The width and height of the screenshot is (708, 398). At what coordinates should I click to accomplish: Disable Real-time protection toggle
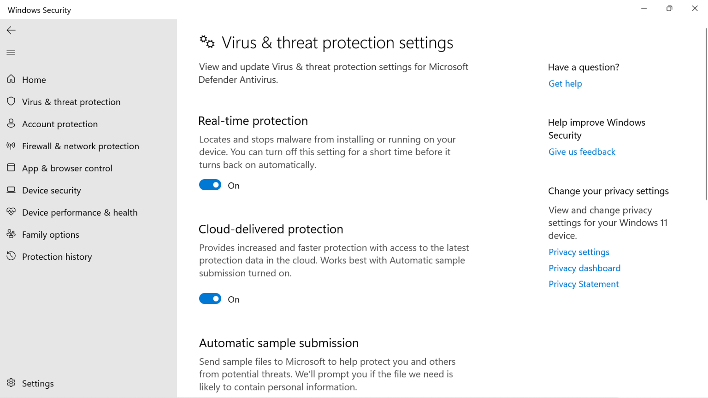pyautogui.click(x=210, y=184)
